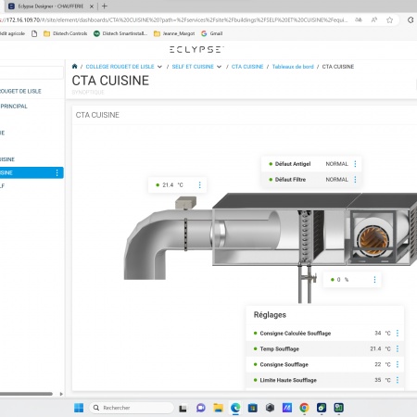Open the 21.4 °C sensor options menu
The image size is (417, 417).
(x=200, y=184)
